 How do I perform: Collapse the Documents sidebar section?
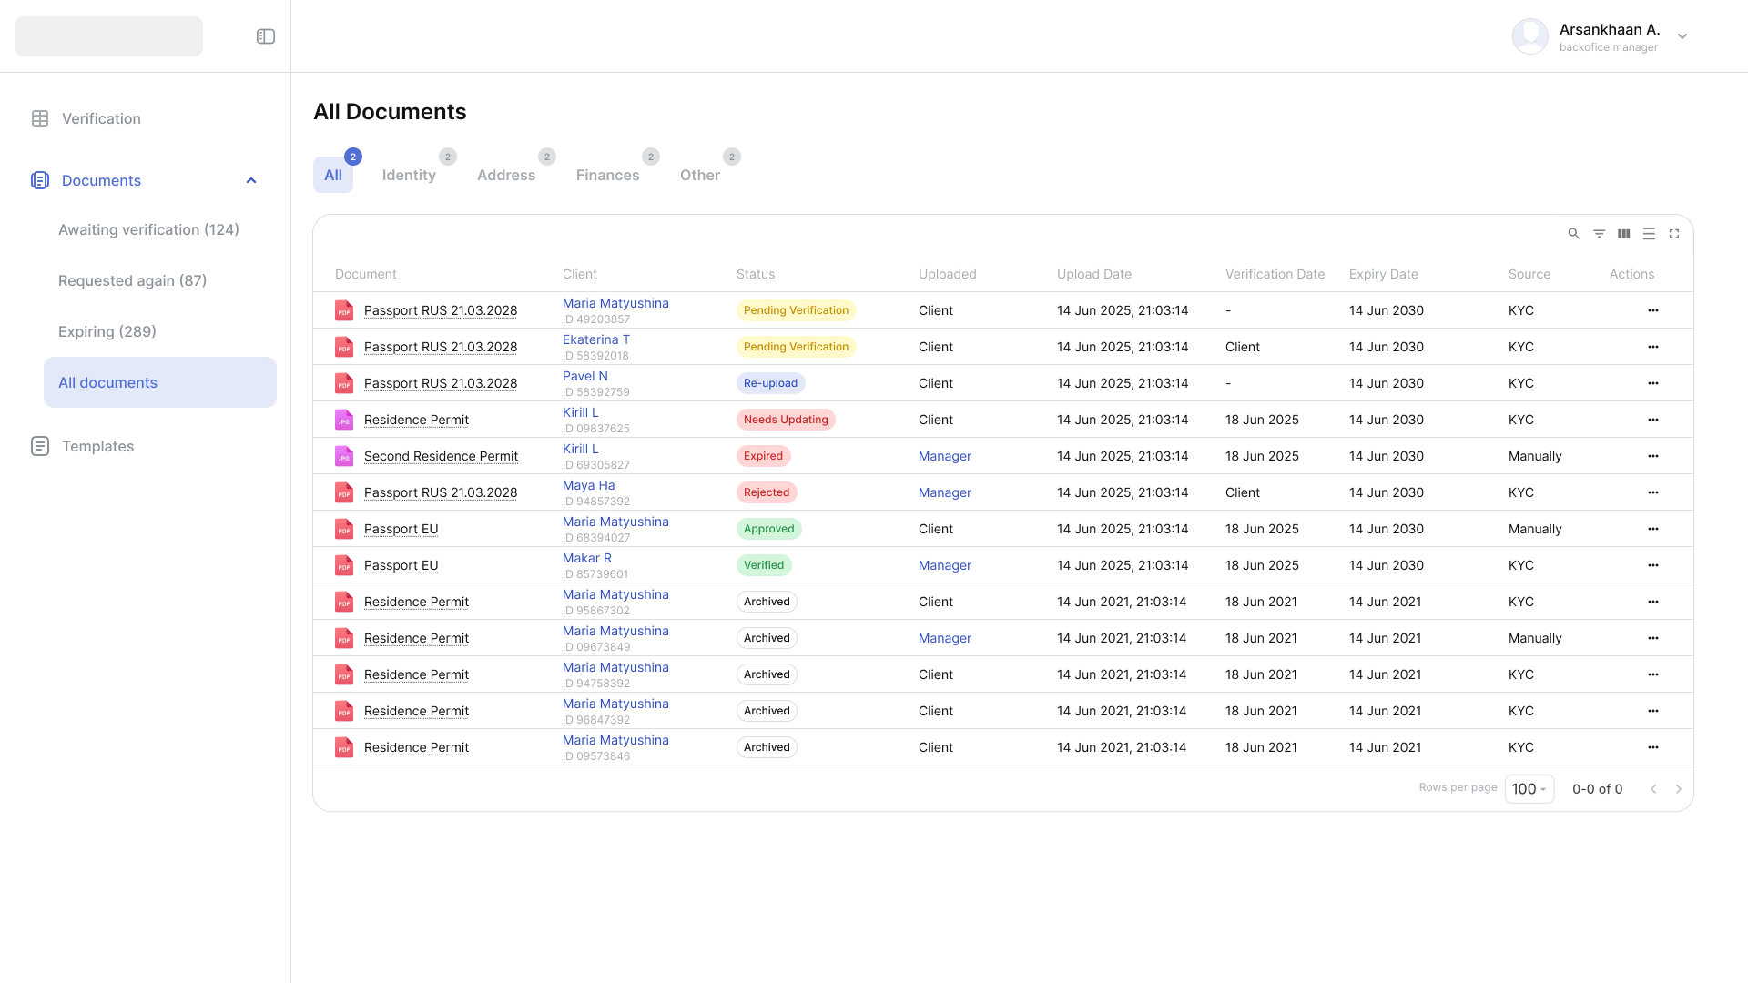(x=251, y=180)
